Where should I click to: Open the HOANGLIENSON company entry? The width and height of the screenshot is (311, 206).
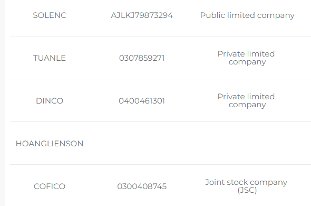tap(50, 144)
